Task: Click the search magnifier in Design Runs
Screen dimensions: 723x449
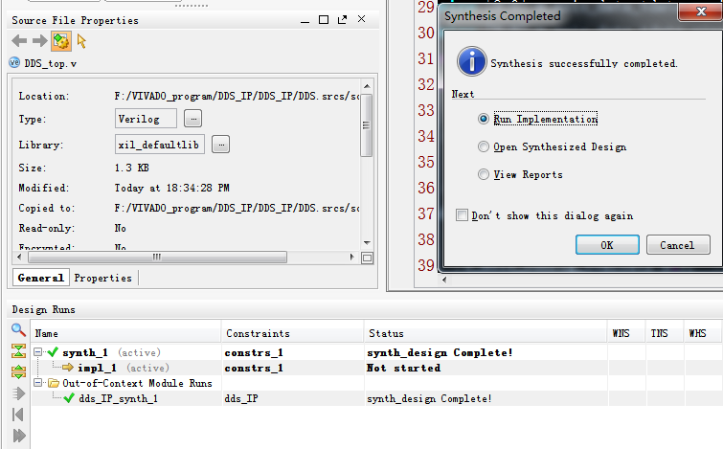Action: coord(17,330)
